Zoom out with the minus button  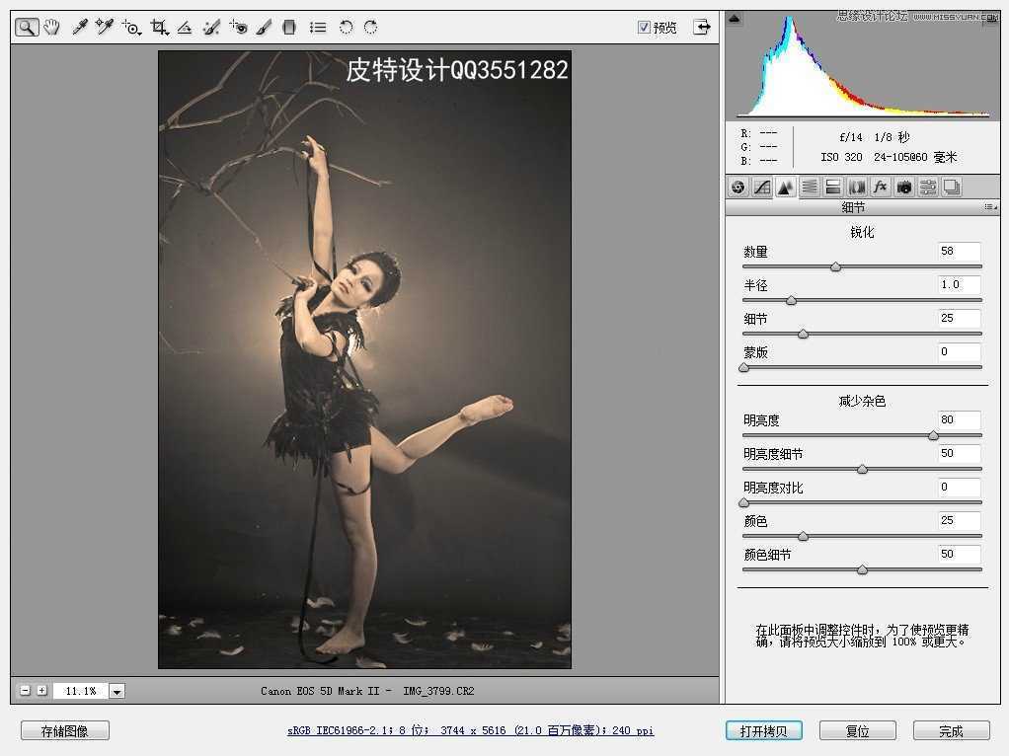[25, 691]
